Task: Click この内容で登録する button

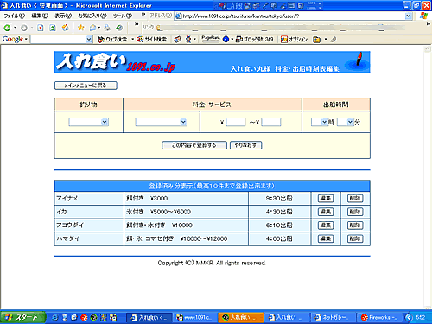Action: tap(194, 145)
